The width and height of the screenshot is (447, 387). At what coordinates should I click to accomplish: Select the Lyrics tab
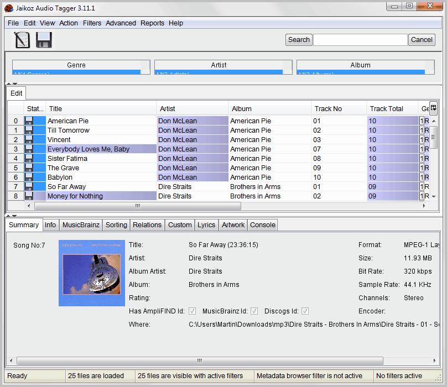click(x=206, y=225)
